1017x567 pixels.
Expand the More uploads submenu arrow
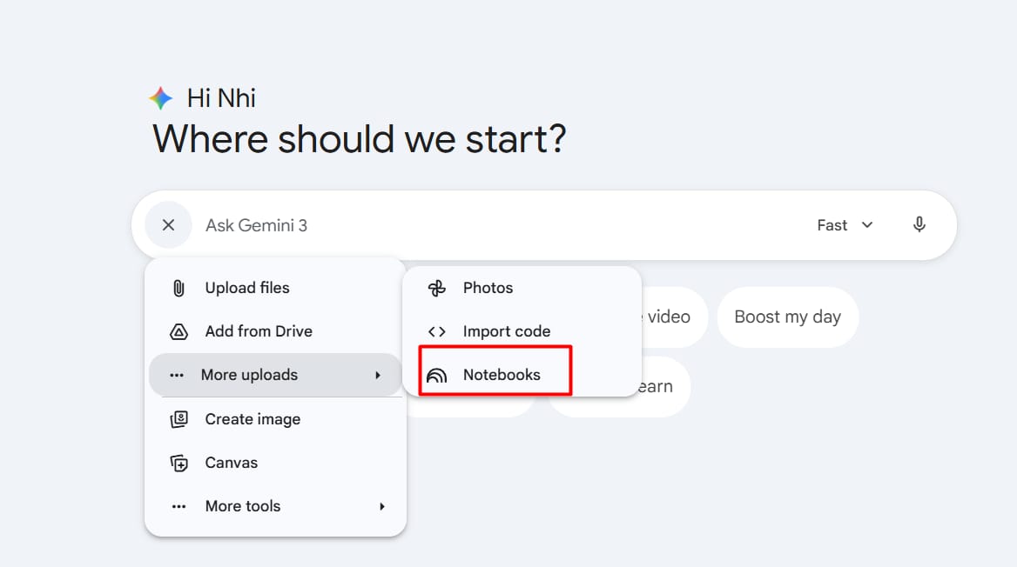click(x=378, y=374)
